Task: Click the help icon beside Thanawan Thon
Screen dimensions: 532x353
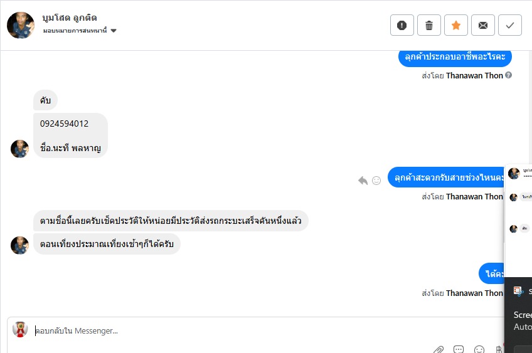Action: coord(509,75)
